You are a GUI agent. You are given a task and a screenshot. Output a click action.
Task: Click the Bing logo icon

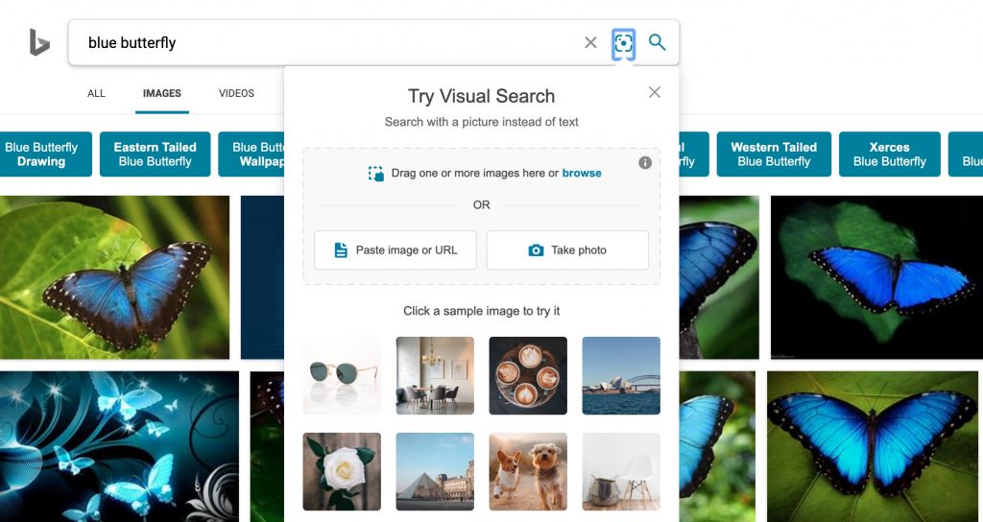tap(38, 42)
